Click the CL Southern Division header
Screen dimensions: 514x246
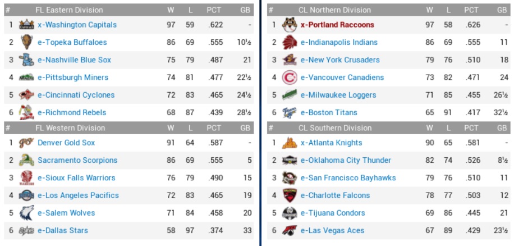[335, 127]
